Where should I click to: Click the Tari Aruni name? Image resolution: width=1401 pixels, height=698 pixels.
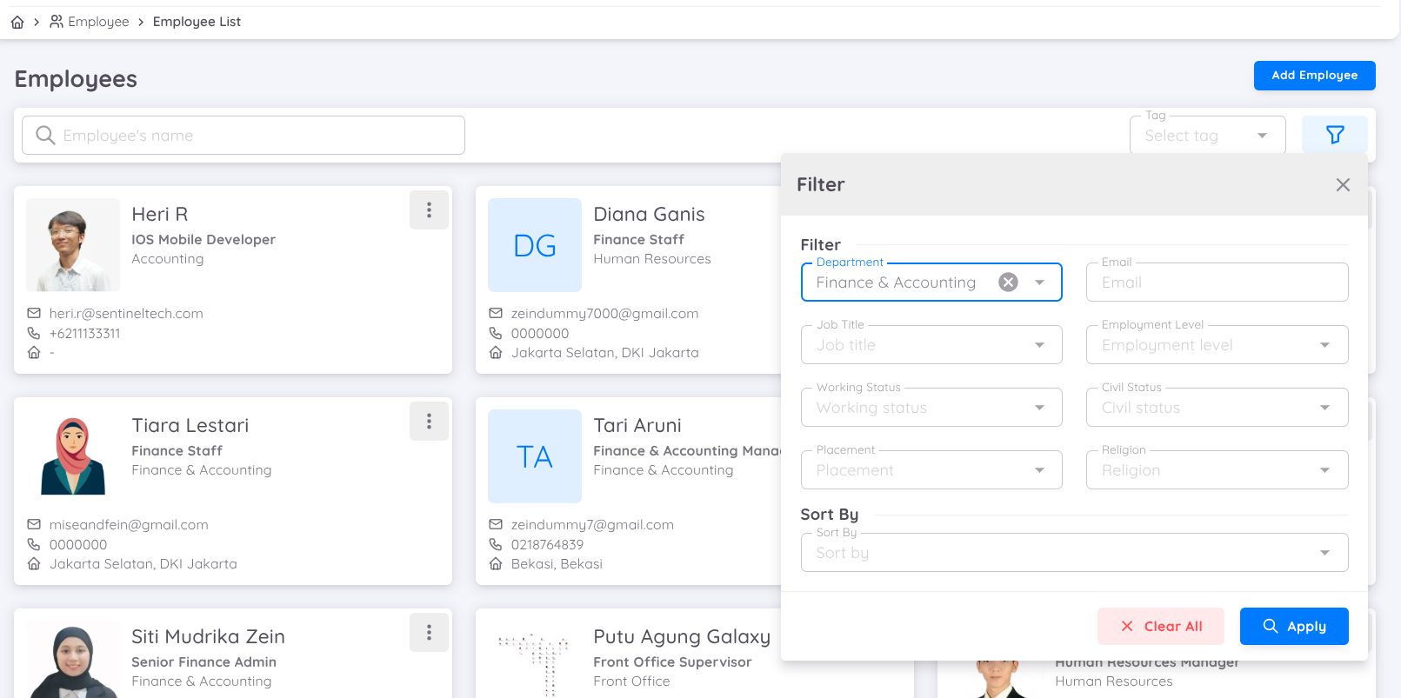(x=637, y=426)
